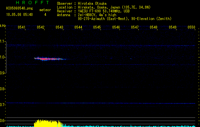Click the 0.9 frequency axis label
This screenshot has width=200, height=127.
pos(3,73)
